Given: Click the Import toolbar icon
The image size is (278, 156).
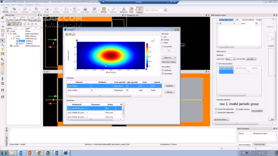Looking at the screenshot, I should click(75, 10).
